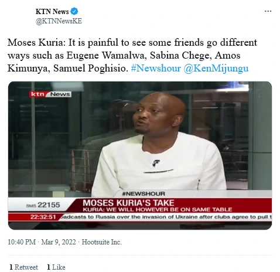Open the @KTNNewsKE handle
The image size is (280, 272).
click(x=59, y=21)
